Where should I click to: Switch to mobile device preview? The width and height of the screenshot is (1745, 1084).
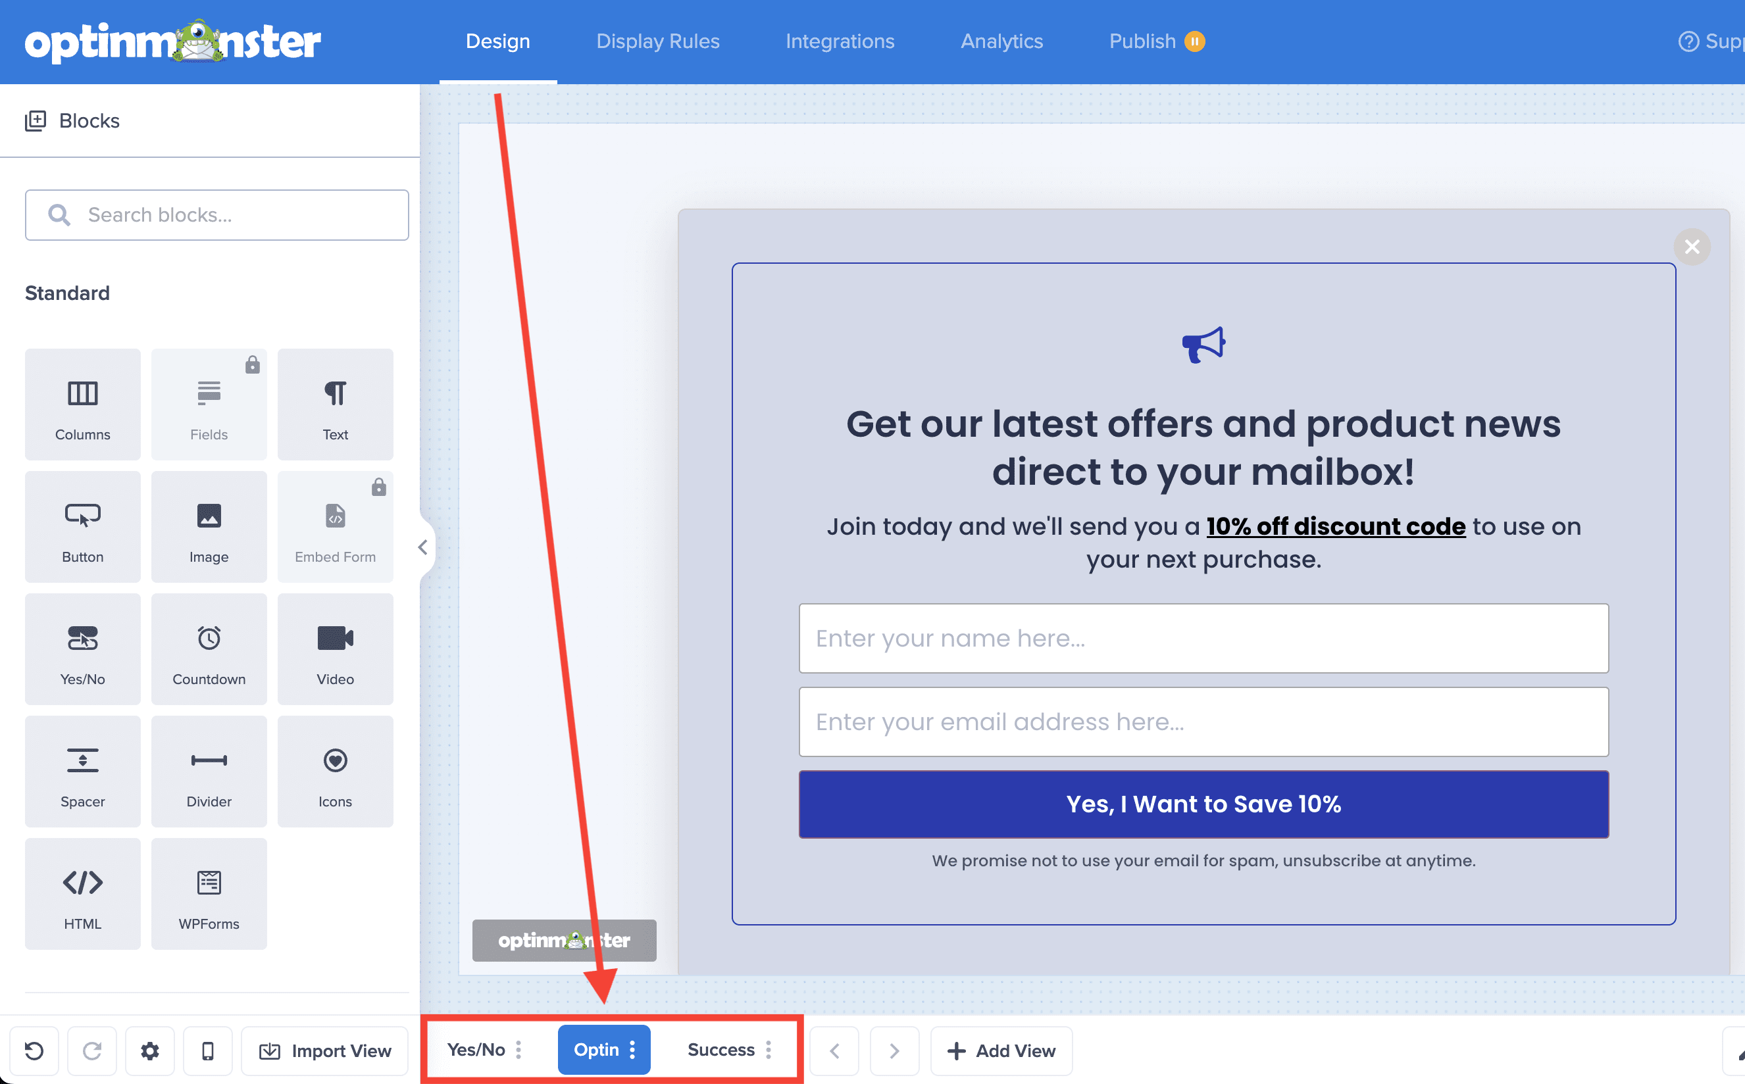pos(208,1050)
